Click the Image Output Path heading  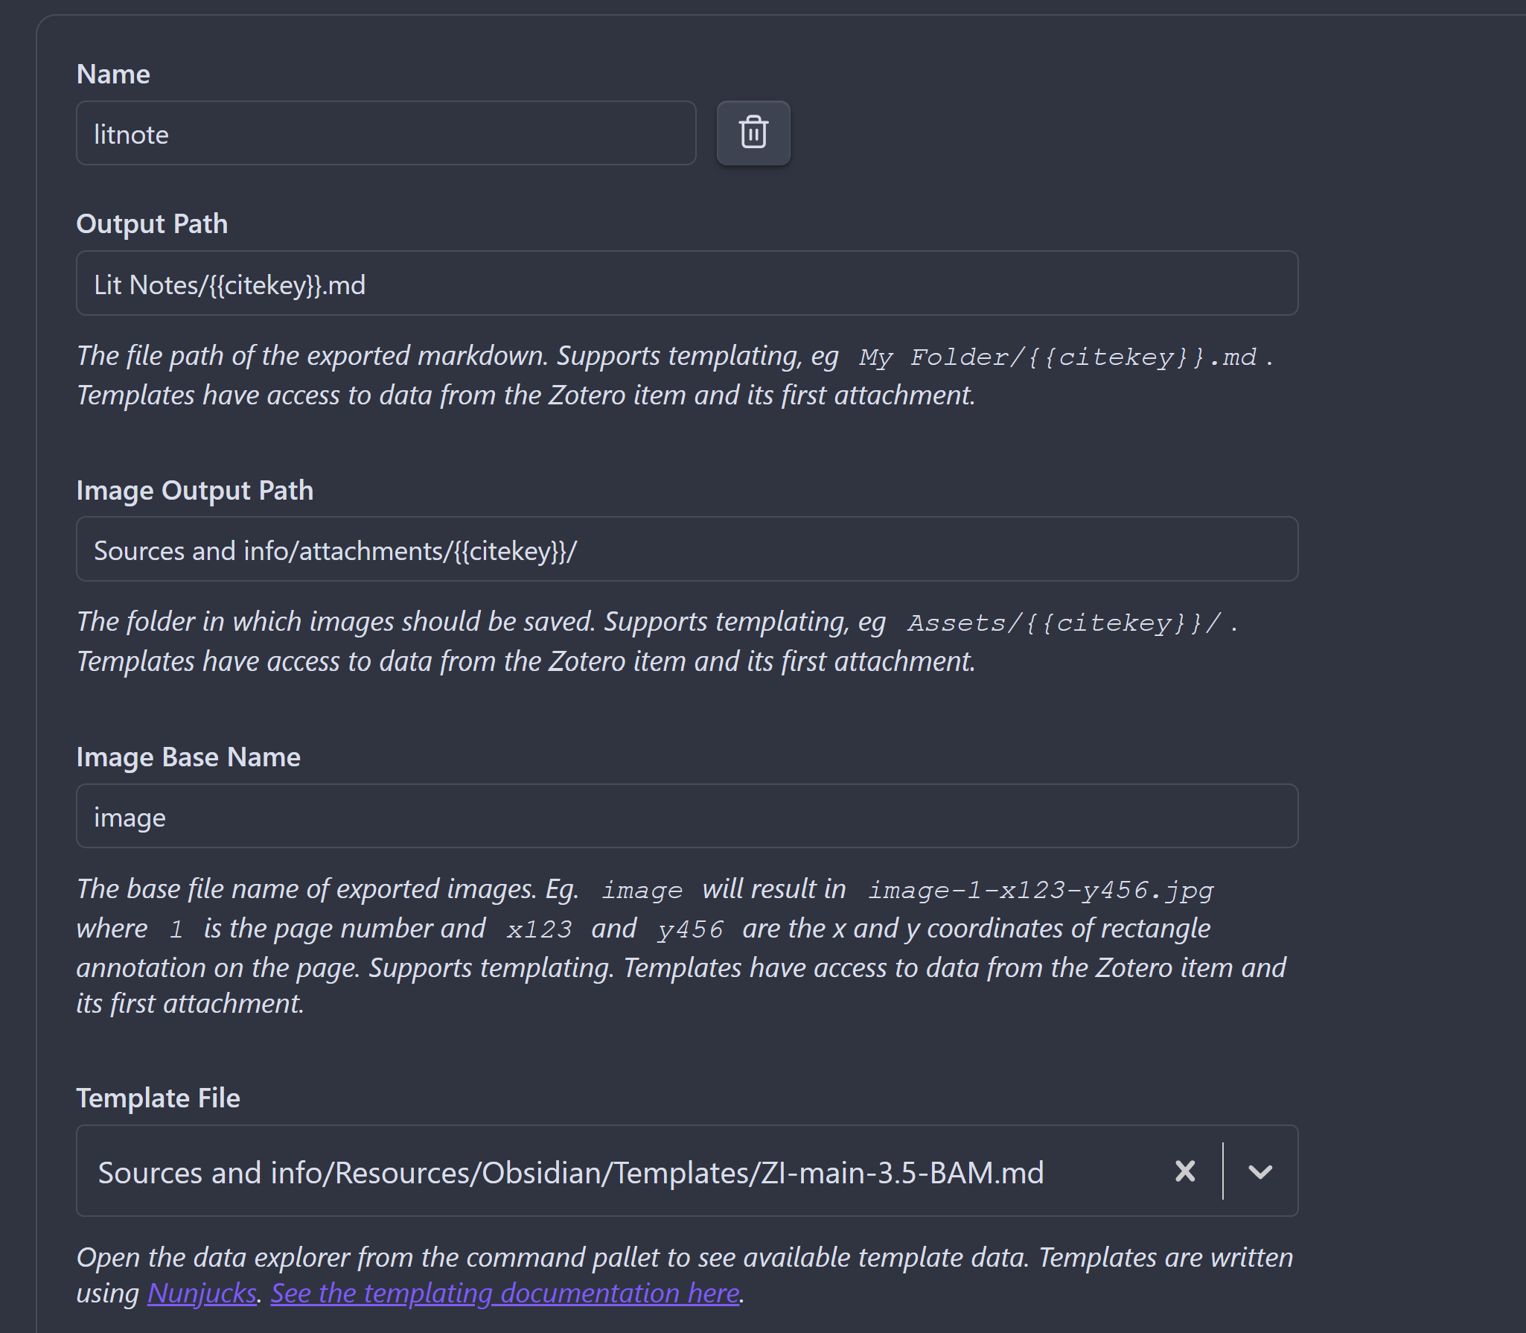(194, 491)
